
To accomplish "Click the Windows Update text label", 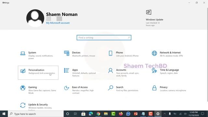I will pos(154,19).
